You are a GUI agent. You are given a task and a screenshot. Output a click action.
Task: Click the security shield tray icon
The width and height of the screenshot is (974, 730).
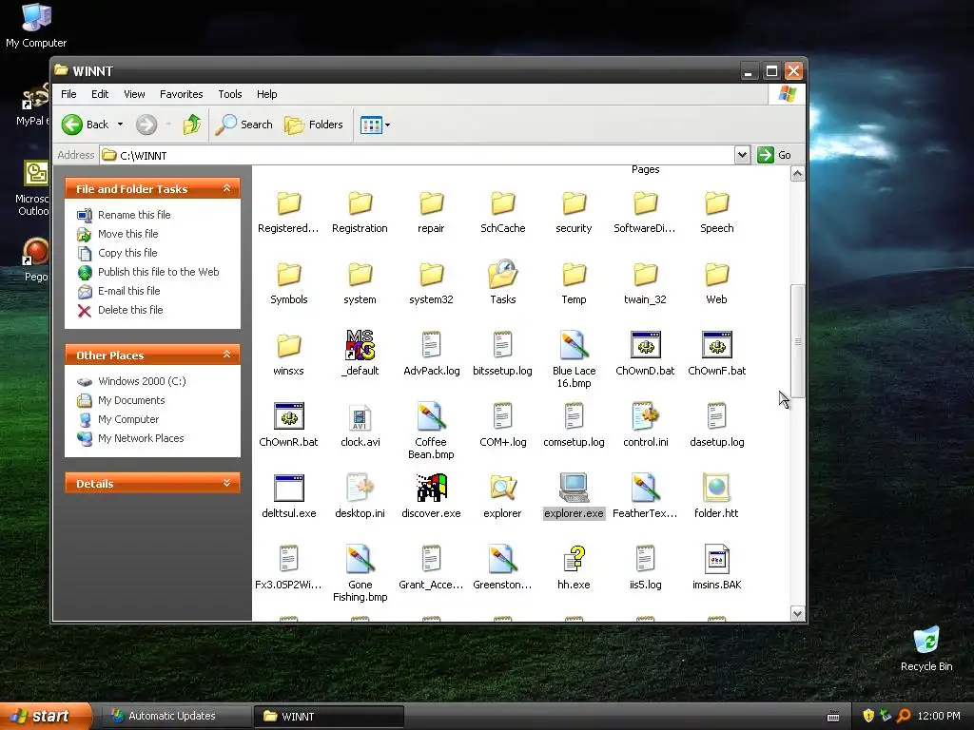[868, 716]
